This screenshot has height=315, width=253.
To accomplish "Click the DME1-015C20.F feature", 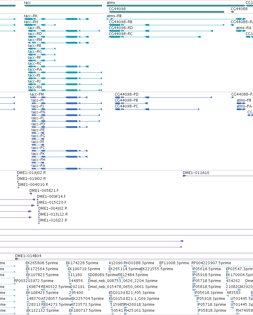I will 37,205.
